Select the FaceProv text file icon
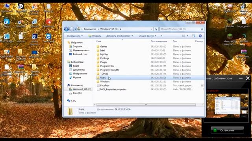 click(98, 85)
